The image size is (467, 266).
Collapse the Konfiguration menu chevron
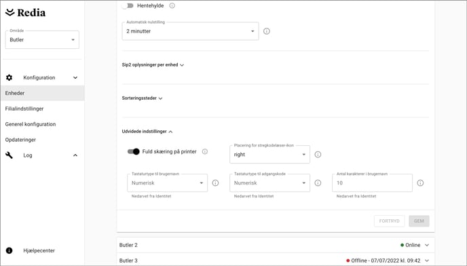(75, 77)
